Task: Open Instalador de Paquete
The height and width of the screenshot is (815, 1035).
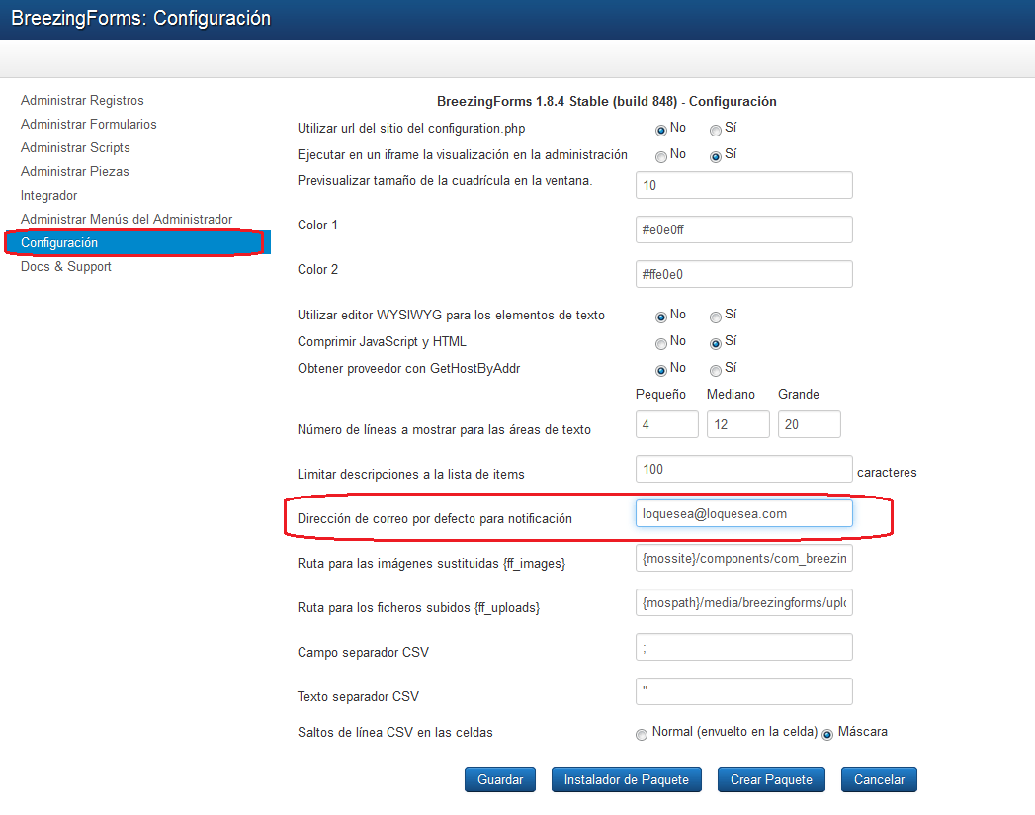Action: [627, 779]
